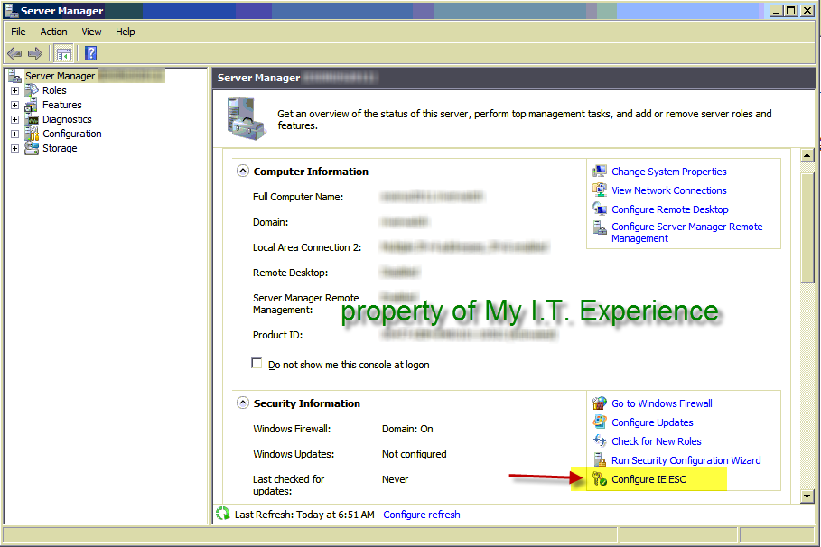Viewport: 821px width, 547px height.
Task: Go to Windows Firewall link
Action: click(662, 403)
